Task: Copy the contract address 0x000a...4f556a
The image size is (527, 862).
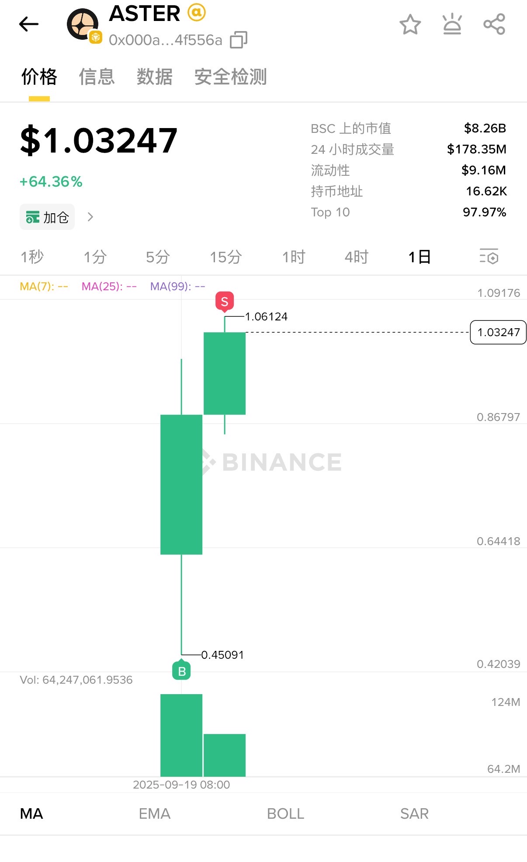Action: coord(239,40)
